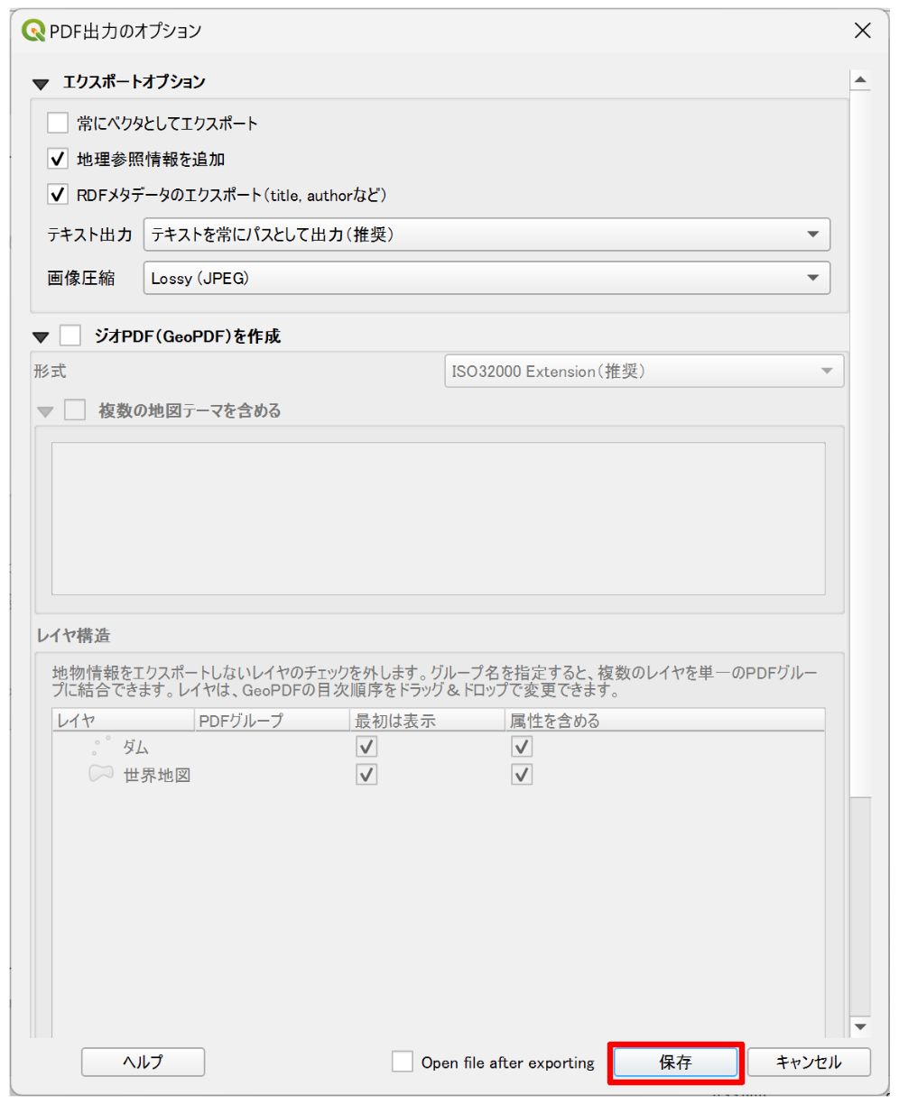The image size is (899, 1104).
Task: Enable ジオPDF(GeoPDF)を作成 checkbox
Action: coord(70,336)
